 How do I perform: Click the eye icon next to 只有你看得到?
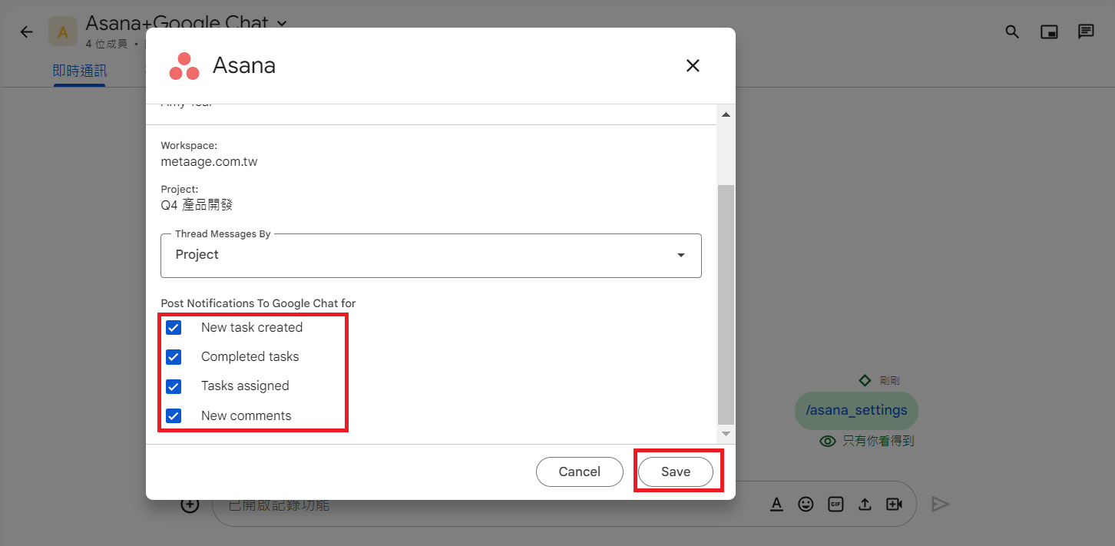828,442
